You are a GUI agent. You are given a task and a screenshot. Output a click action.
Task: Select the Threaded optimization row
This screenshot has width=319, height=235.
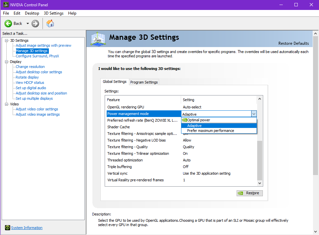181,160
